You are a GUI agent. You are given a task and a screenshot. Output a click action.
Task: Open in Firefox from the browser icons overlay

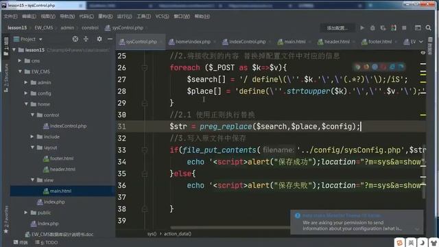click(x=366, y=67)
